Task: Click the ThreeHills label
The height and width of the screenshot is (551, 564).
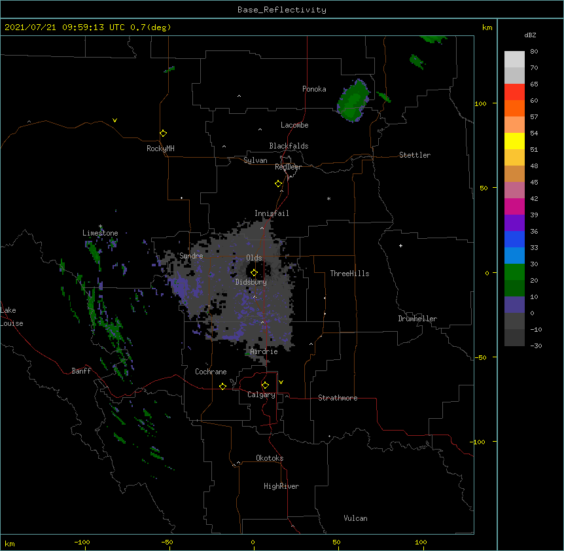Action: 349,274
